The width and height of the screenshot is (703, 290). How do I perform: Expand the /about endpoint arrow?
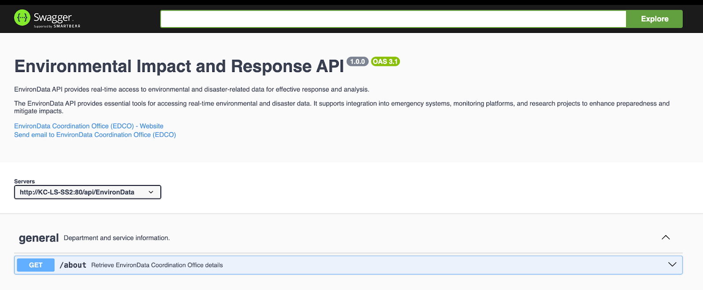coord(672,265)
